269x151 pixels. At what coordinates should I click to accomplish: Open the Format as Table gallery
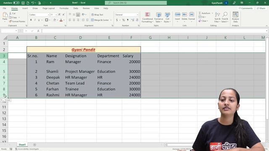point(159,17)
